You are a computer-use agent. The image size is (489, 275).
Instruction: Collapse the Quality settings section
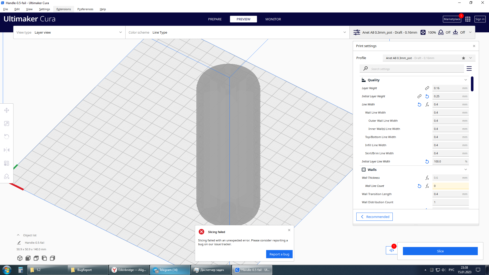click(x=466, y=80)
